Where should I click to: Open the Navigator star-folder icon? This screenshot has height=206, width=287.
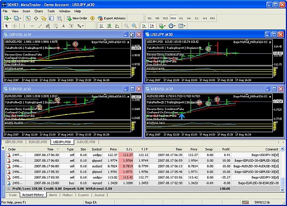[x=44, y=18]
